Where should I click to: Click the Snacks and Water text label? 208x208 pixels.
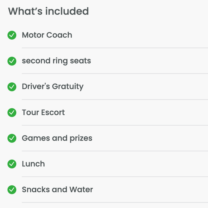coord(57,190)
